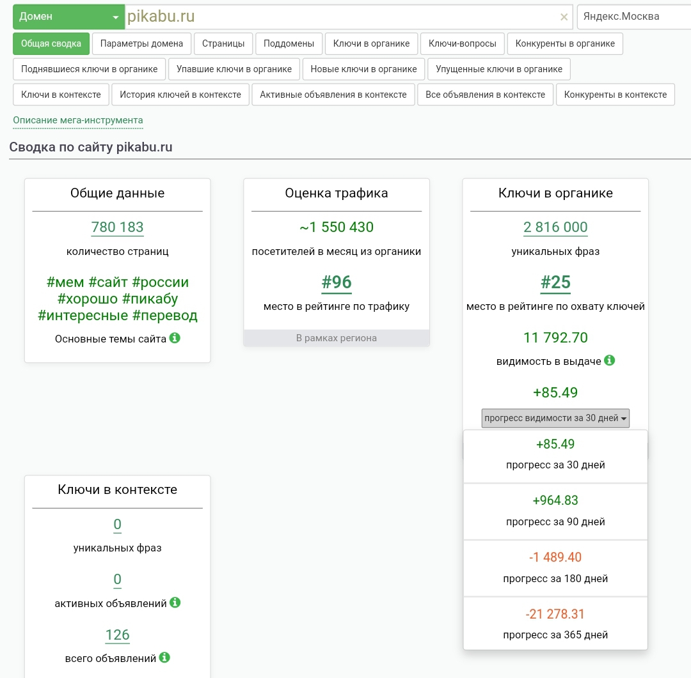Open the 126 всего объявлений link
The width and height of the screenshot is (691, 678).
[x=117, y=635]
